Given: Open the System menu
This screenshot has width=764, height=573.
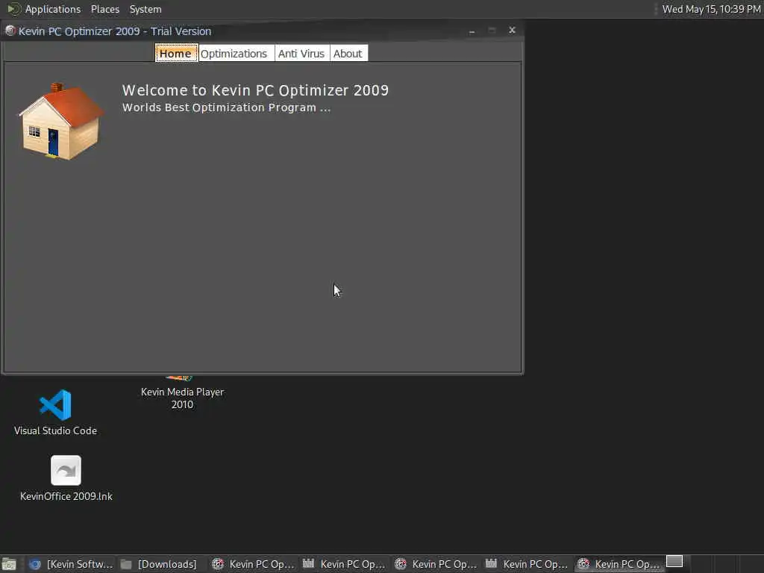Looking at the screenshot, I should point(145,9).
